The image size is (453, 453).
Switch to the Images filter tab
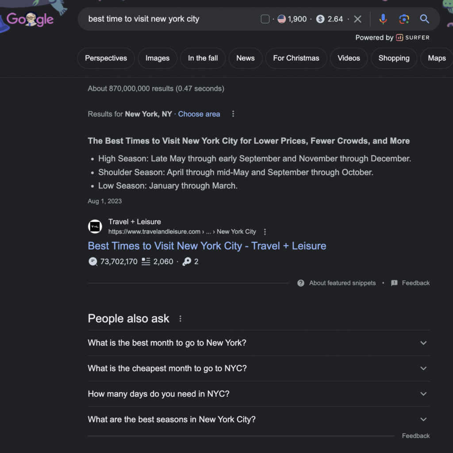(x=157, y=58)
